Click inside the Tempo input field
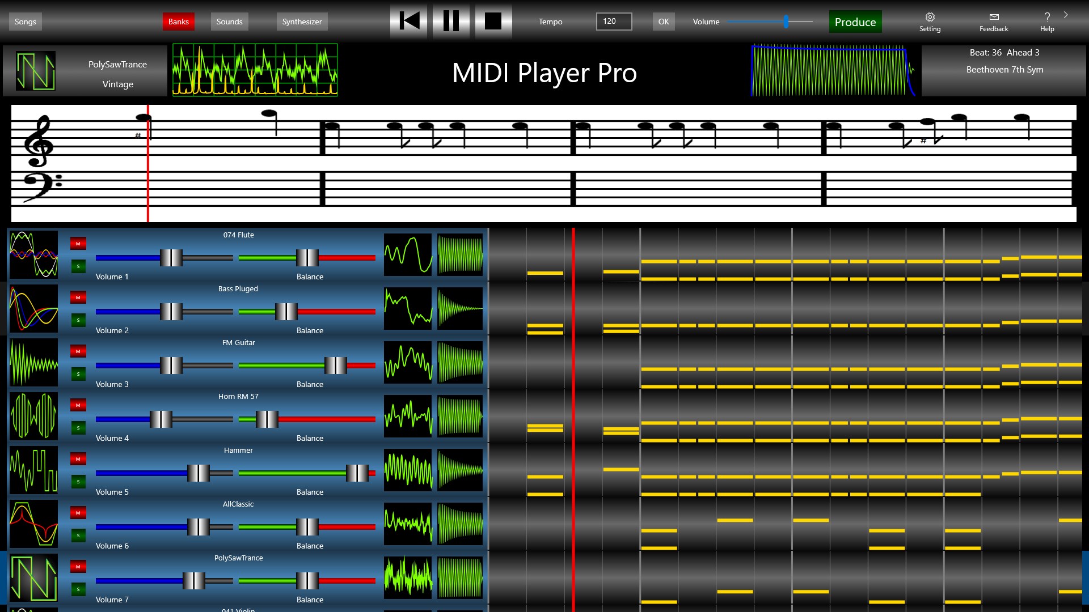The width and height of the screenshot is (1089, 612). tap(613, 21)
